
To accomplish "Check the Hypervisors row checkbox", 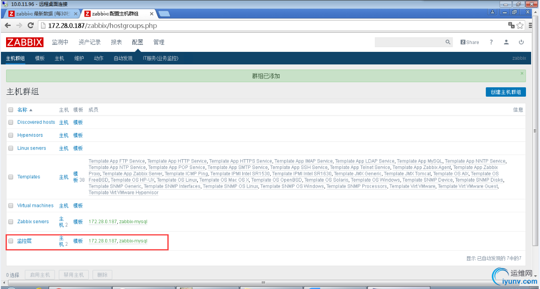I will click(11, 135).
